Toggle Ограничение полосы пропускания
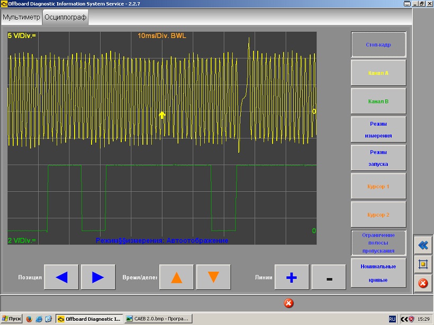Screen dimensions: 434x325 point(378,243)
